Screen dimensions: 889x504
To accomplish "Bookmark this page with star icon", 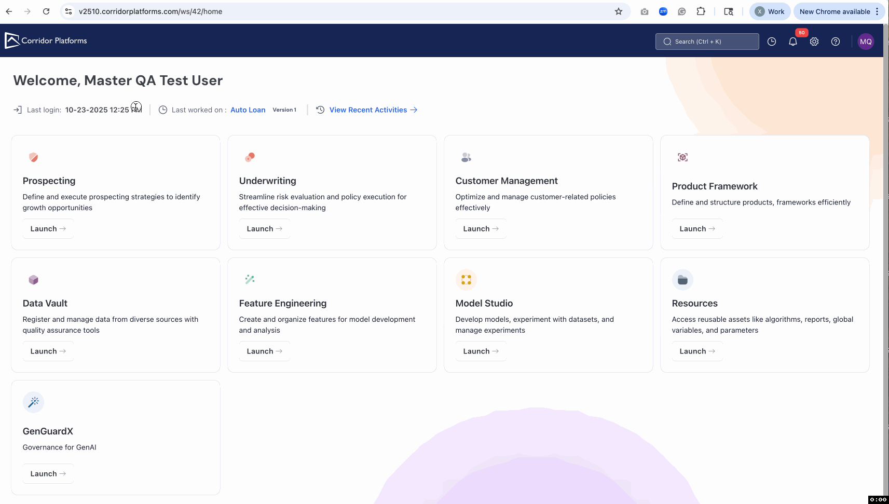I will (619, 11).
